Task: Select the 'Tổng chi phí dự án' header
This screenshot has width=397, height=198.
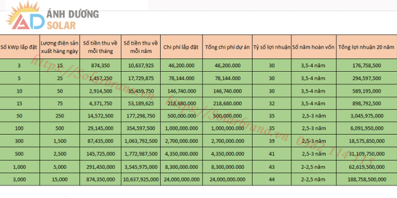Action: click(x=227, y=47)
